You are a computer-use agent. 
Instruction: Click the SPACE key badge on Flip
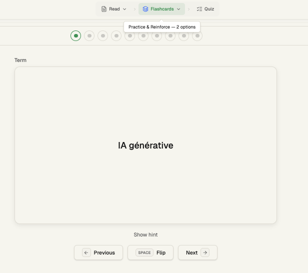pyautogui.click(x=144, y=252)
